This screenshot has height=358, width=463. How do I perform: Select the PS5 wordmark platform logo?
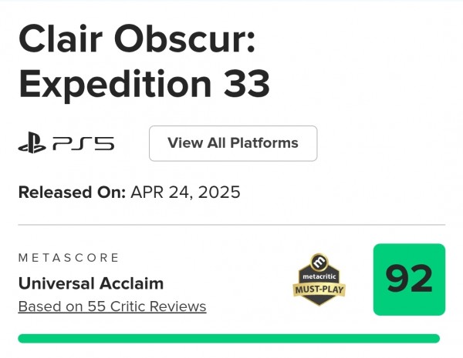coord(83,144)
